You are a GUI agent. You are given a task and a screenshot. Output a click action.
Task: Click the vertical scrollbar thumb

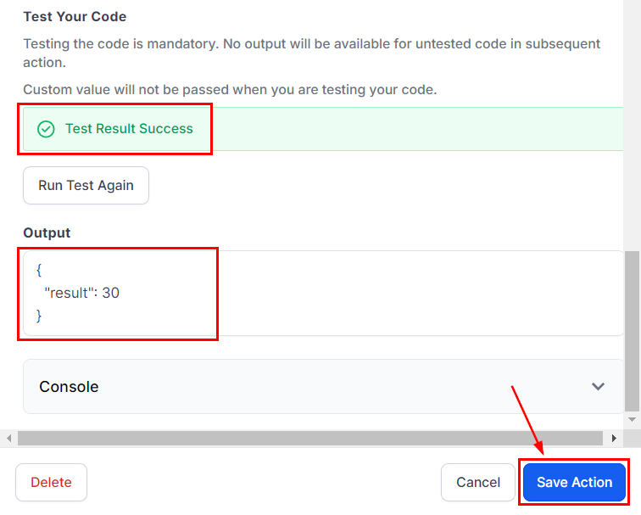coord(633,331)
